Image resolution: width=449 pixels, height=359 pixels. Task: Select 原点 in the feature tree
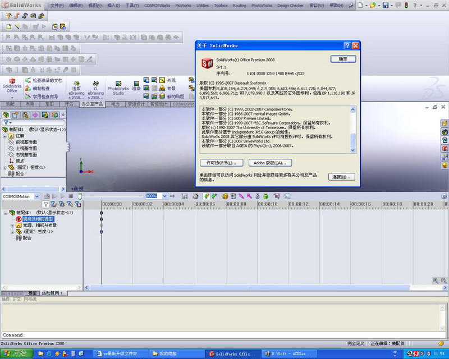tap(20, 161)
